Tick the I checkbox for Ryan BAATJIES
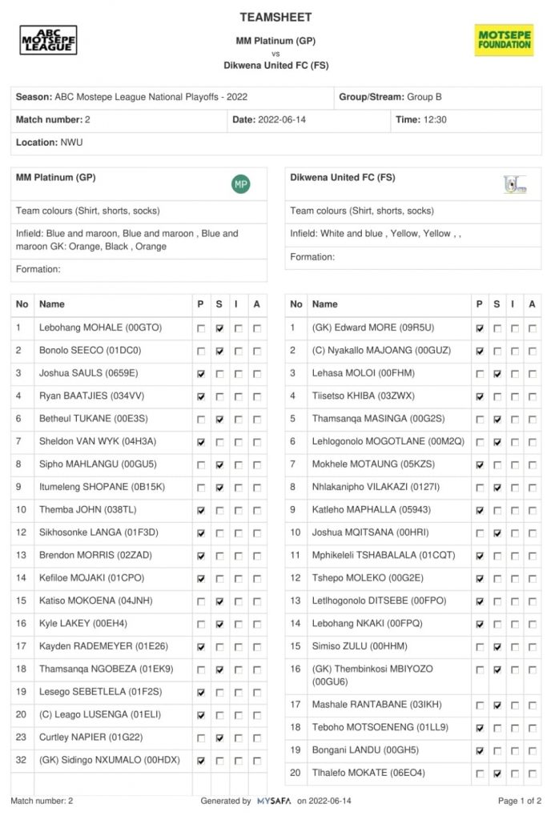The width and height of the screenshot is (559, 820). [238, 396]
